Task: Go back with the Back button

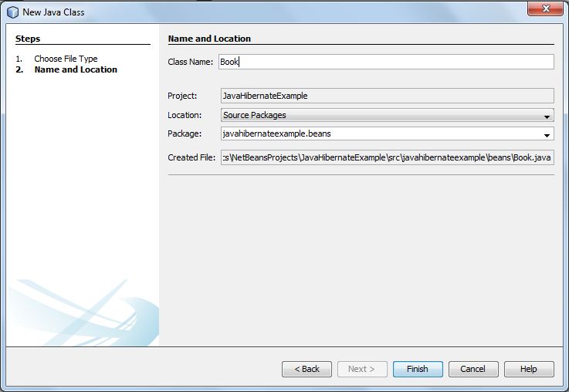Action: 307,369
